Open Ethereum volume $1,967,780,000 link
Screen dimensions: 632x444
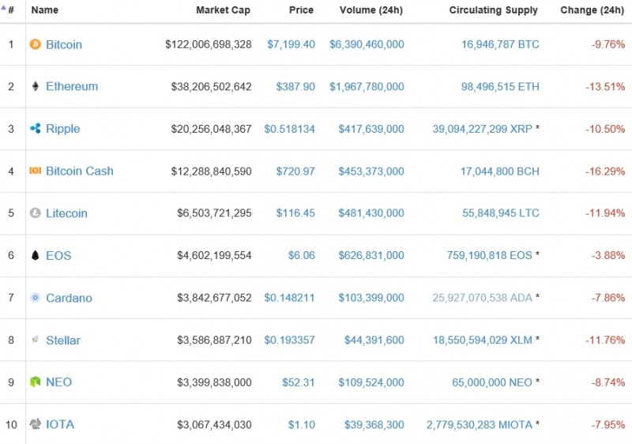(x=367, y=87)
